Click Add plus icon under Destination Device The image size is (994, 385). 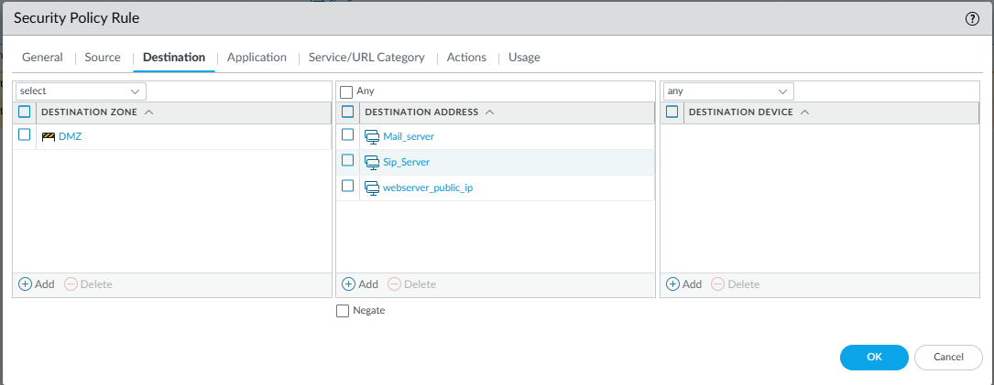click(x=672, y=284)
